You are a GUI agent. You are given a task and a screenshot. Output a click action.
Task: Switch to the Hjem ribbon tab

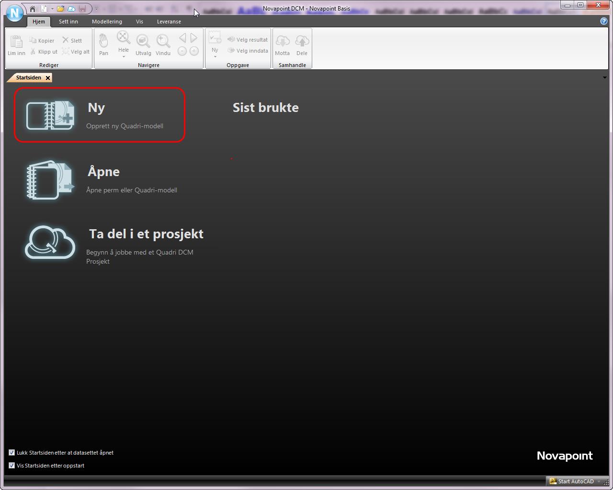point(39,22)
